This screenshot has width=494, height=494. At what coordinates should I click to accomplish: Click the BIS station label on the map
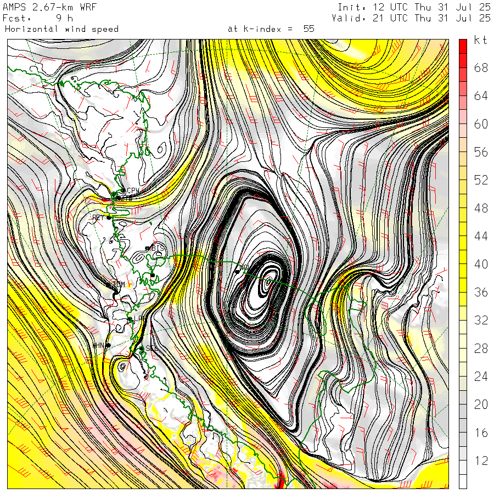pyautogui.click(x=158, y=248)
